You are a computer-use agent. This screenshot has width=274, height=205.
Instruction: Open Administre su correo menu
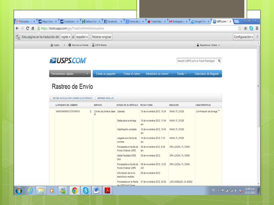point(157,74)
